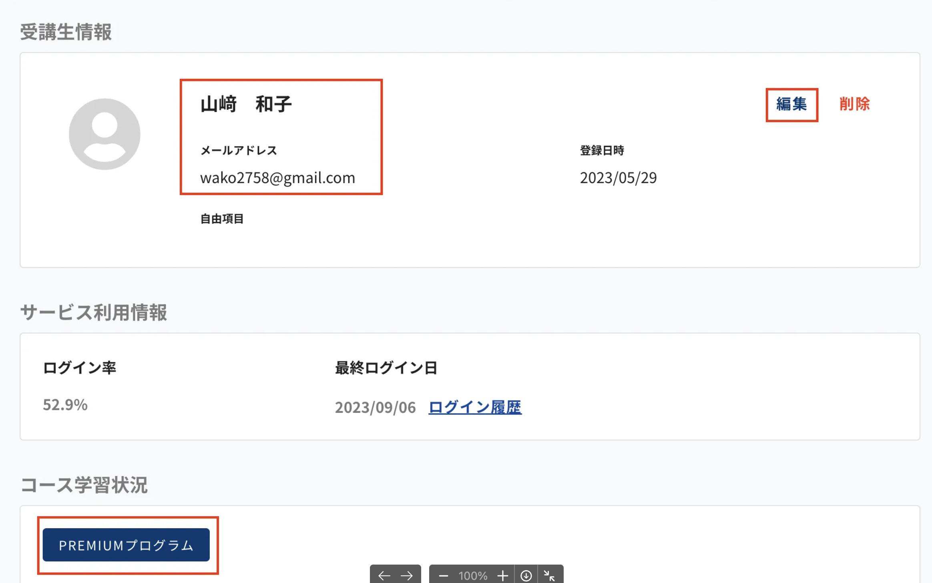The image size is (932, 583).
Task: Click the student name 山﨑 和子
Action: (x=246, y=104)
